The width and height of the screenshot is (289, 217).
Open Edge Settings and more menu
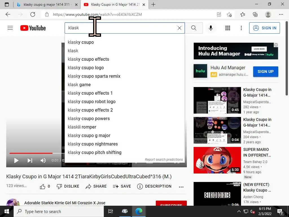pos(281,14)
